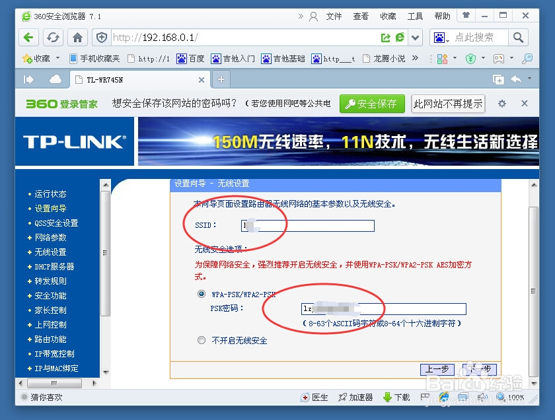The height and width of the screenshot is (420, 555).
Task: Open the 工具 menu
Action: (415, 17)
